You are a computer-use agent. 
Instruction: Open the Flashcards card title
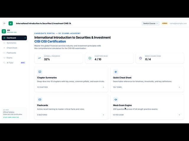(x=43, y=105)
